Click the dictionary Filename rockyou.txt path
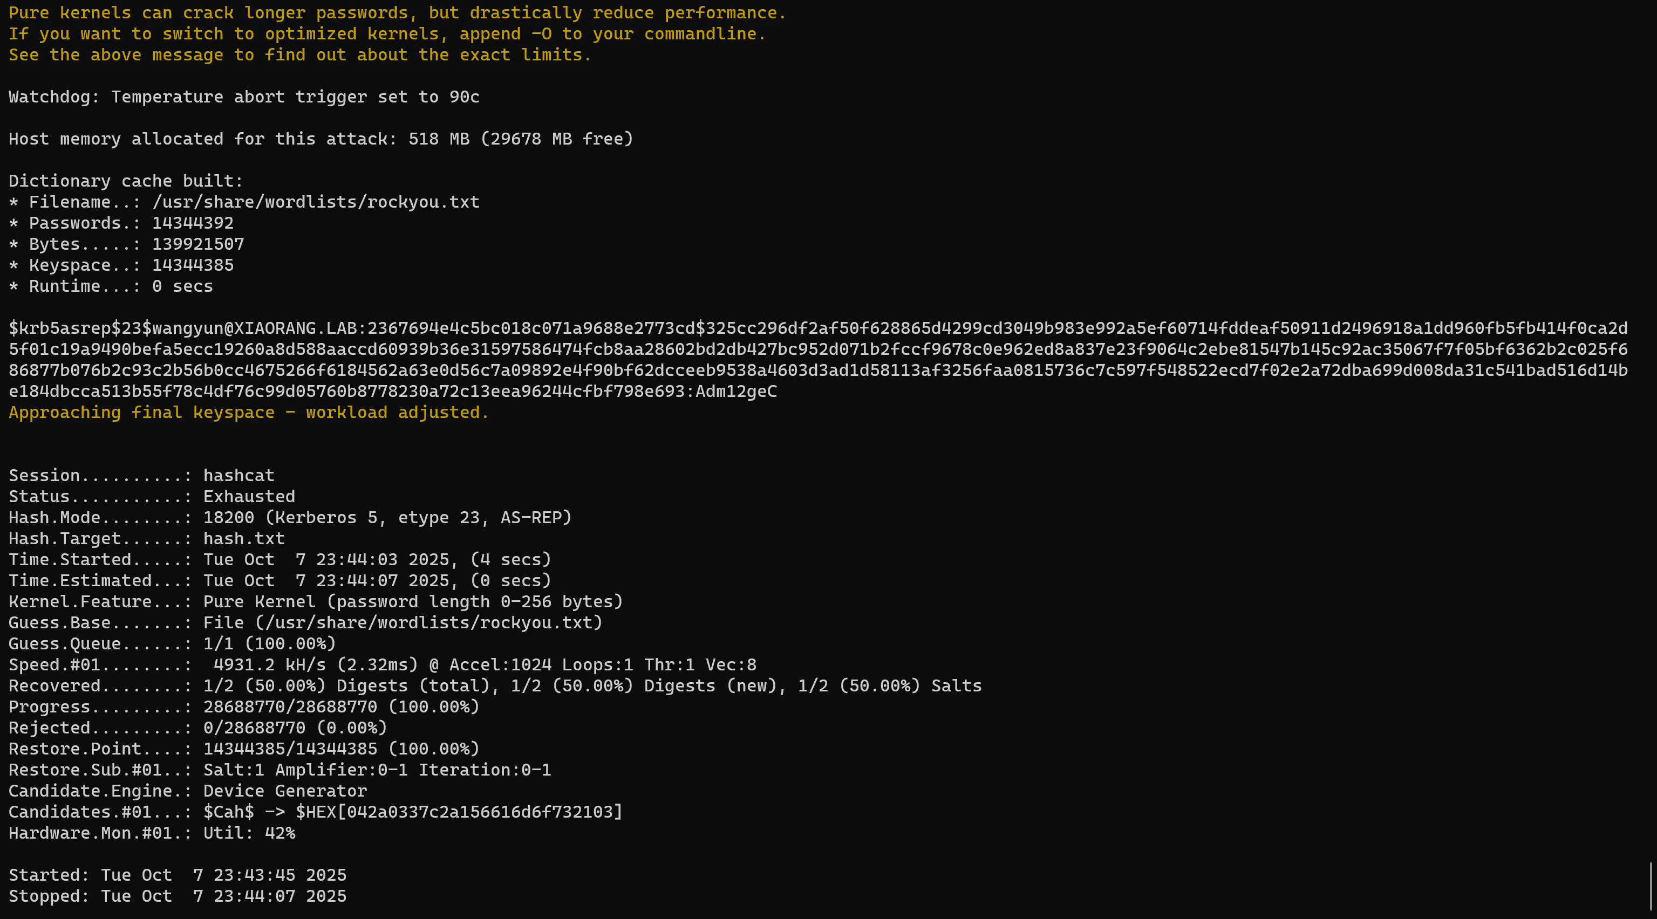 point(315,203)
